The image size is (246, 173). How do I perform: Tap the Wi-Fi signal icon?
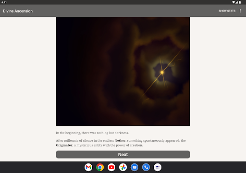[x=234, y=2]
